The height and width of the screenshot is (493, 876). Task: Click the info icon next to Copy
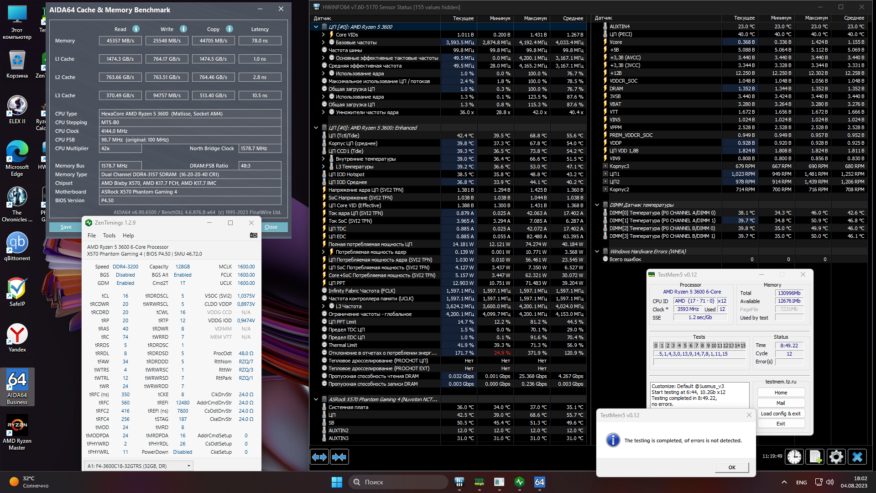(229, 29)
